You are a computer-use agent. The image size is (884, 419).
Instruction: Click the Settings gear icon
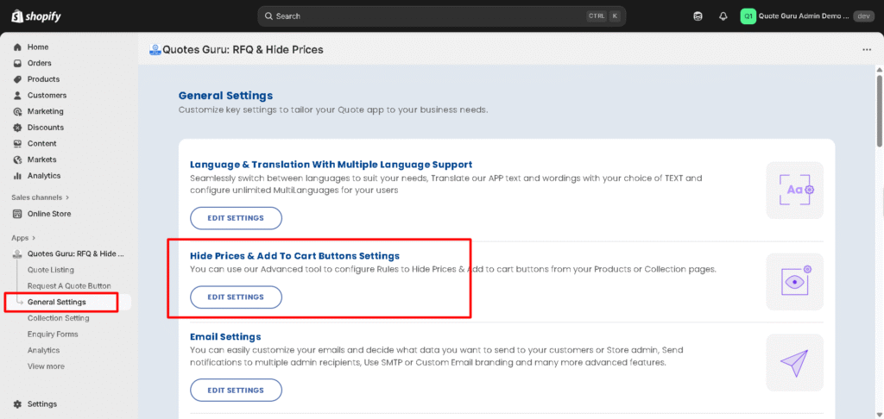pyautogui.click(x=17, y=403)
